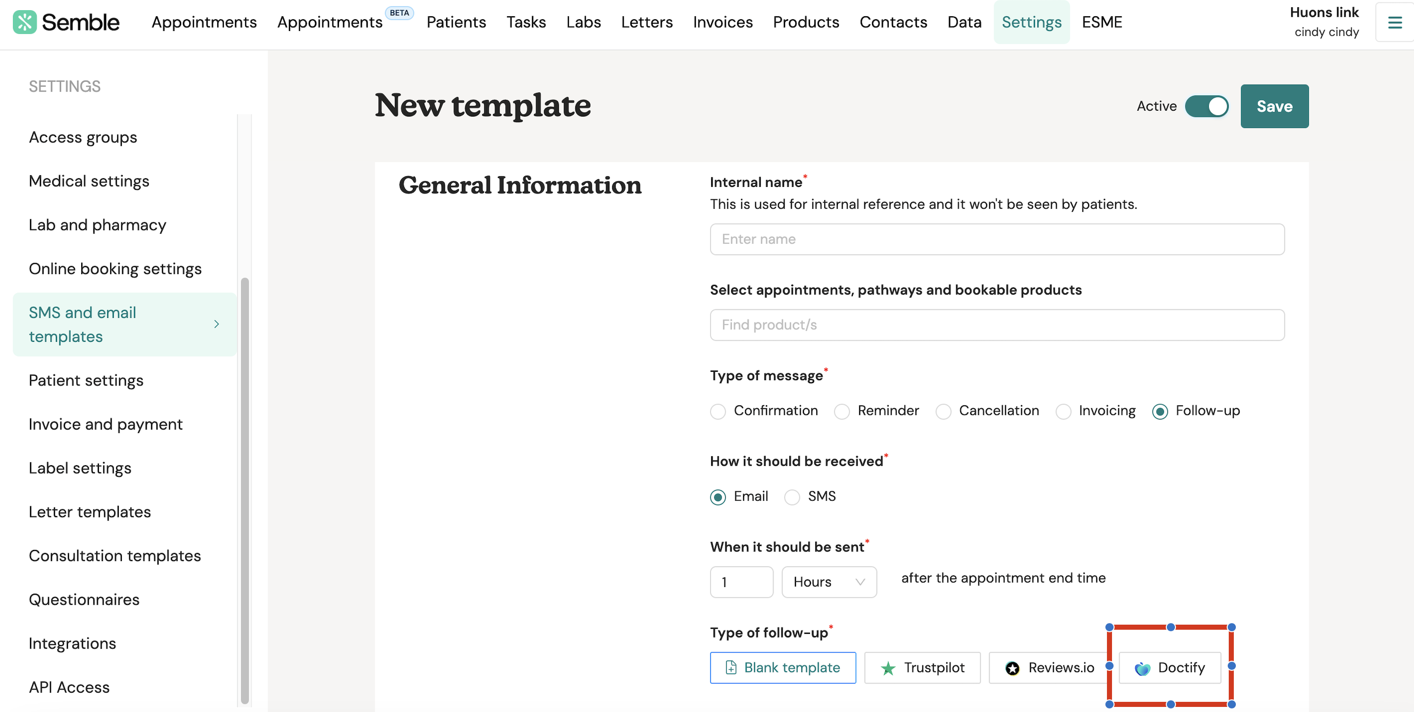
Task: Select the Trustpilot follow-up type
Action: [922, 667]
